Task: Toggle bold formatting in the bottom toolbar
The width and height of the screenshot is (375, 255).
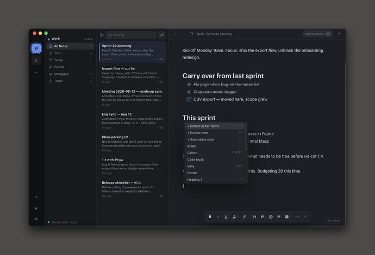Action: pos(210,217)
